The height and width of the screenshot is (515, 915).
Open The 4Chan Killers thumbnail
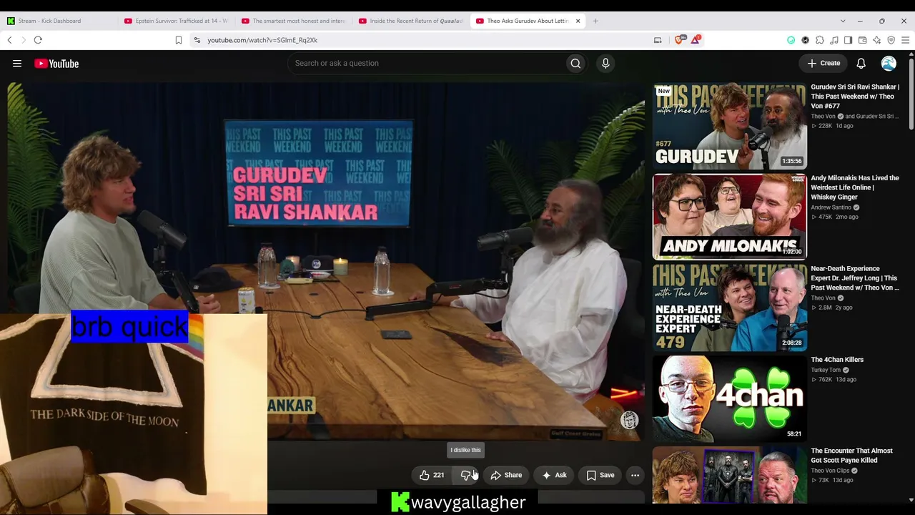[x=729, y=398]
